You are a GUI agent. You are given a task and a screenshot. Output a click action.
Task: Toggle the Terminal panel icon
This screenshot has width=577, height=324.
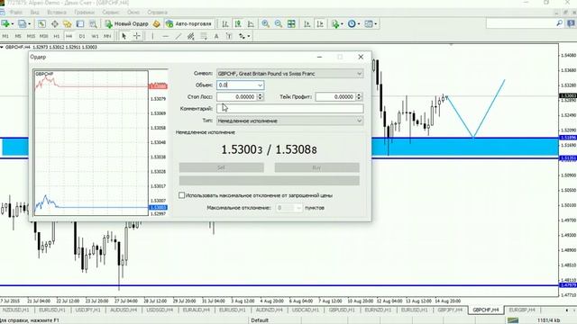click(x=80, y=24)
